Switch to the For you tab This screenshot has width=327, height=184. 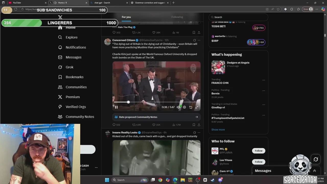click(126, 17)
